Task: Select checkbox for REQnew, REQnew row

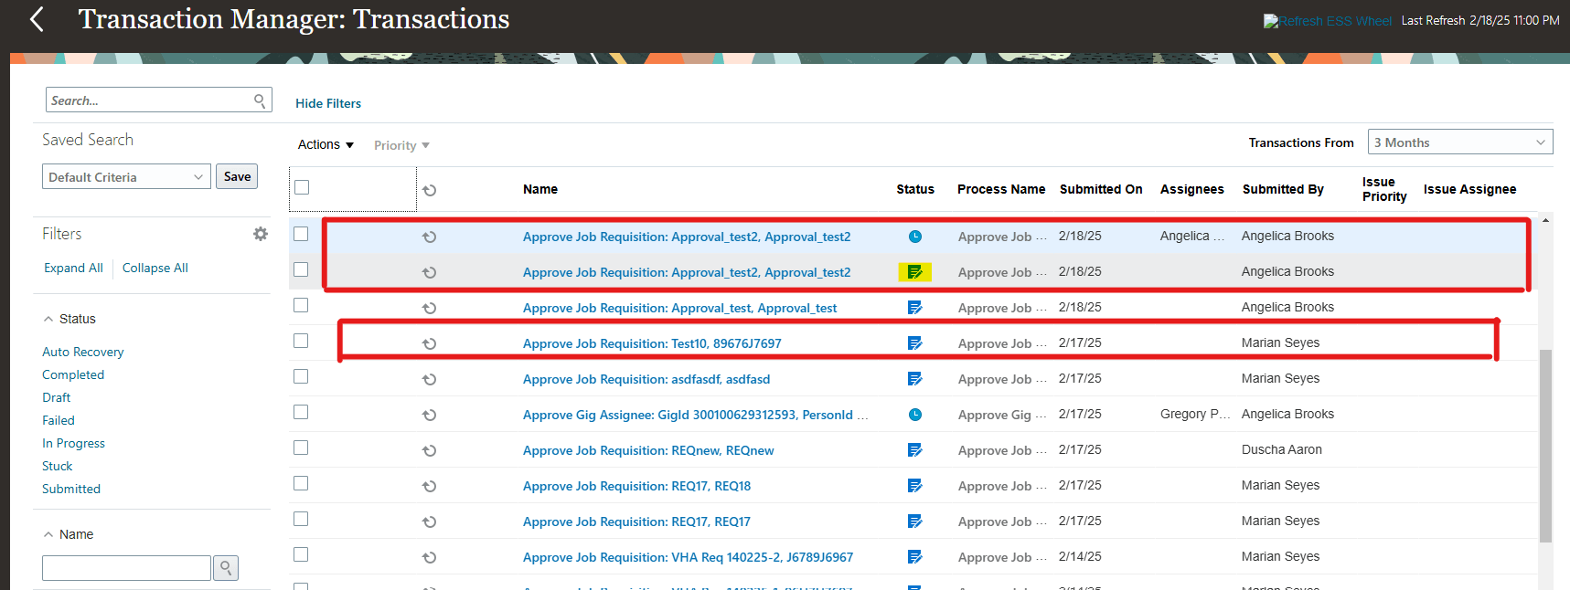Action: pyautogui.click(x=301, y=448)
